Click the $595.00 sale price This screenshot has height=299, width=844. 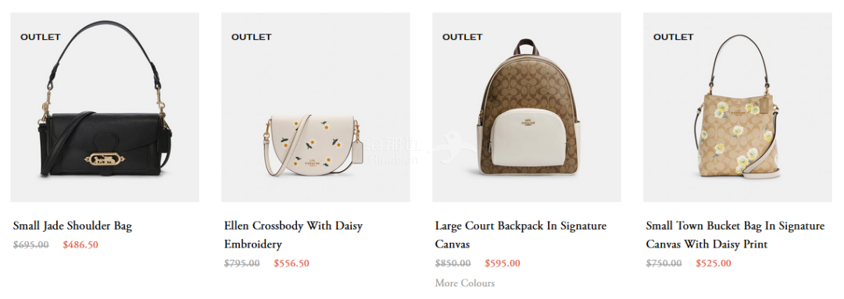(502, 264)
